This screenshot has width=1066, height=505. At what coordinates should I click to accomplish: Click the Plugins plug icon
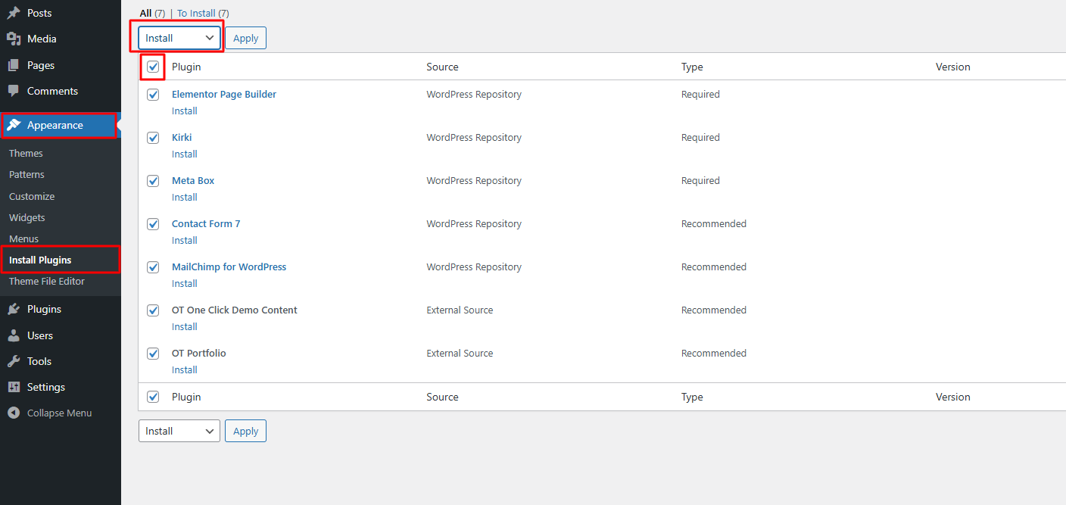click(14, 309)
